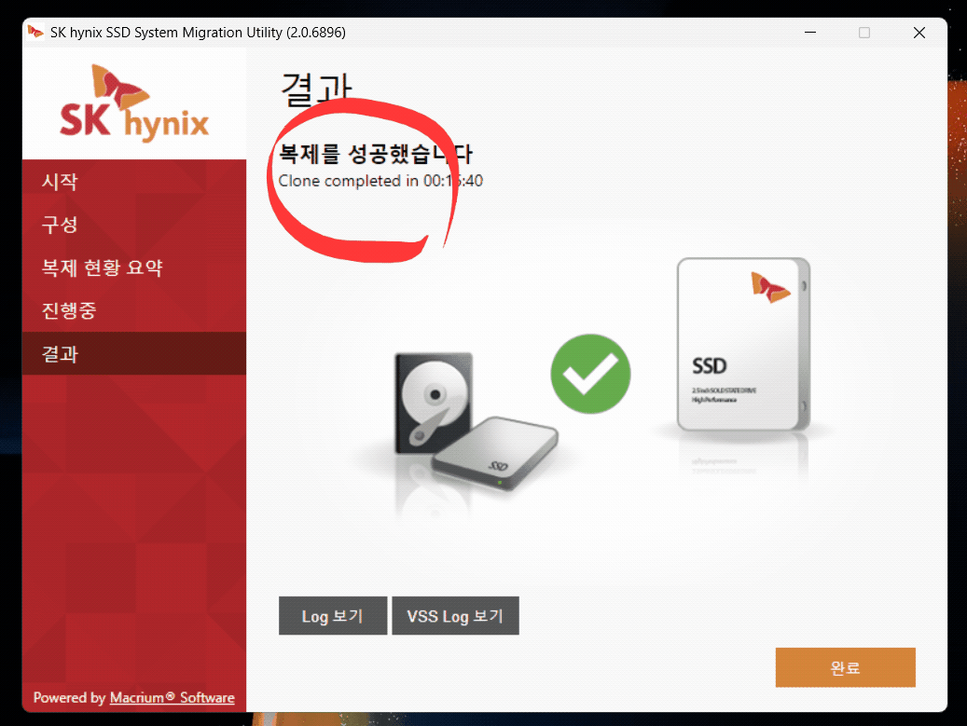The width and height of the screenshot is (967, 726).
Task: Open the 시작 step in sidebar
Action: (134, 181)
